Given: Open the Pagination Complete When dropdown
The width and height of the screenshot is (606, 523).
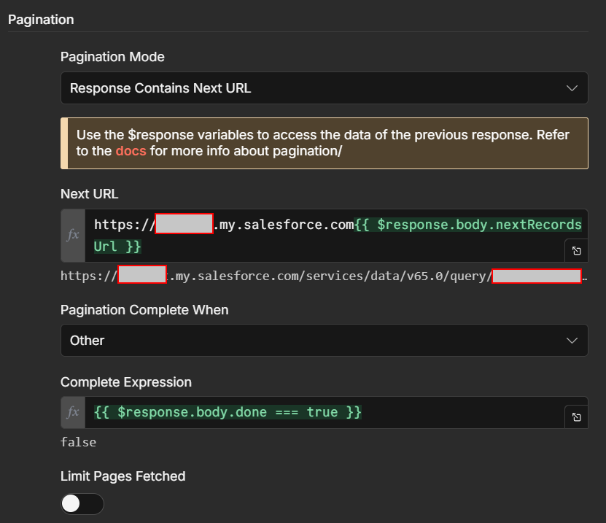Looking at the screenshot, I should (324, 341).
